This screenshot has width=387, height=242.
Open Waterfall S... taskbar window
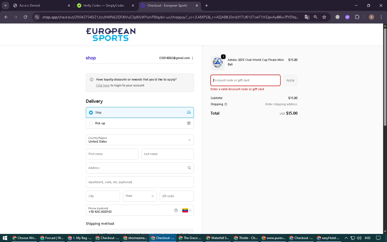[x=217, y=238]
